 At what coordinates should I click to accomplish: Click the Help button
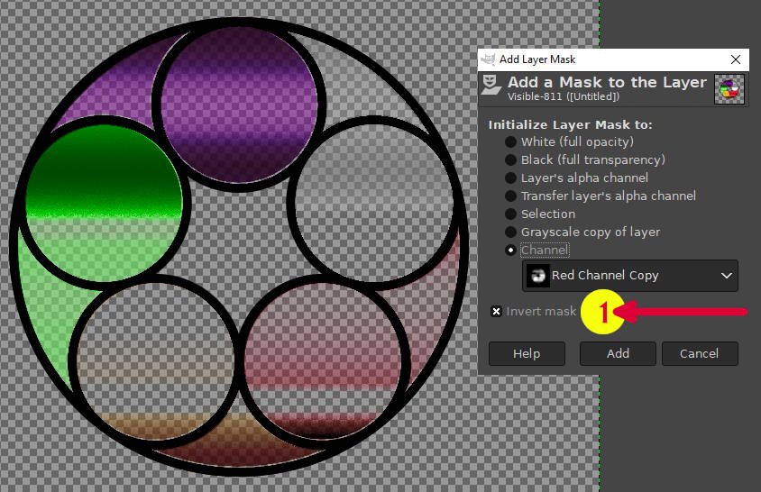click(x=527, y=354)
